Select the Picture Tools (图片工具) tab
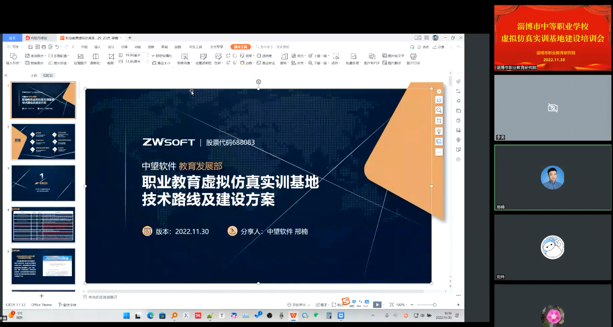This screenshot has height=327, width=613. tap(241, 47)
